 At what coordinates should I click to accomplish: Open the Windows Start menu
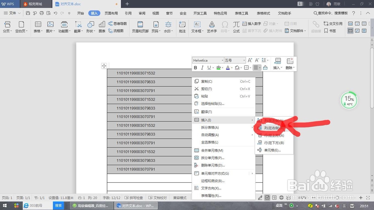[x=5, y=206]
